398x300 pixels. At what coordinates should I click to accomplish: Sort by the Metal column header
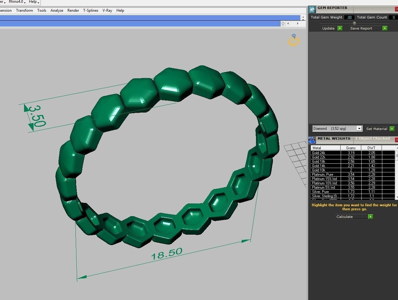326,148
